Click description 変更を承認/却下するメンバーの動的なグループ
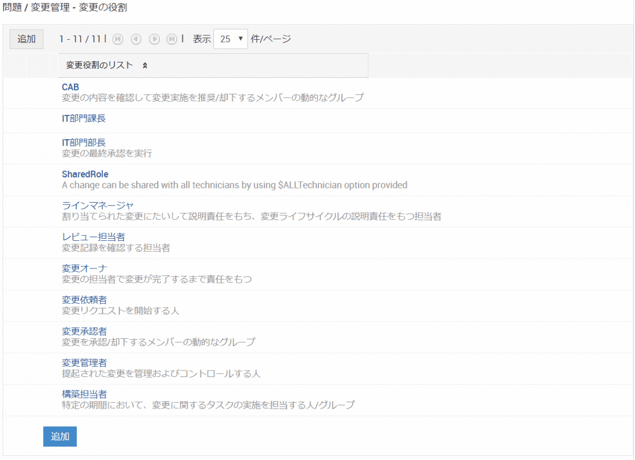Viewport: 635px width, 460px height. 159,342
